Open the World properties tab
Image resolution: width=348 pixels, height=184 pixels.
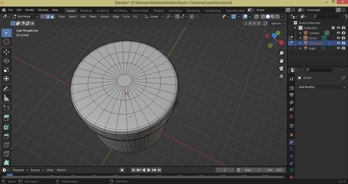(x=292, y=117)
